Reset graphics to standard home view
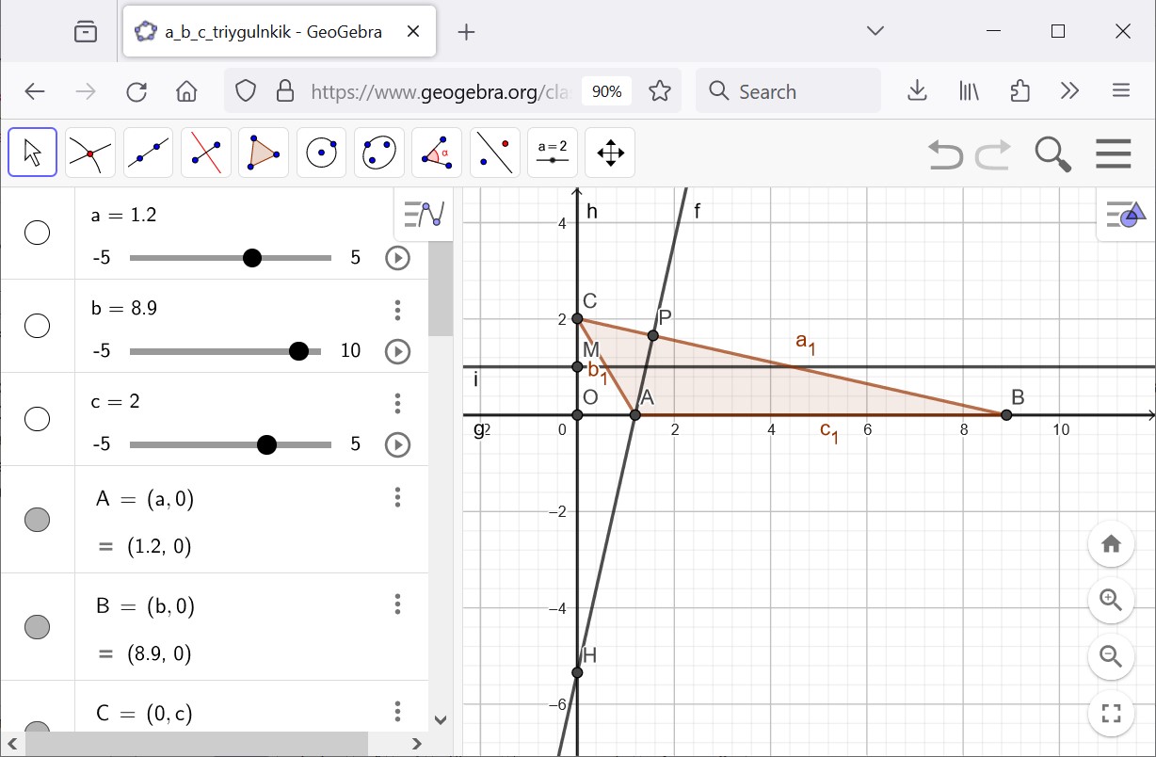1156x757 pixels. pos(1111,544)
